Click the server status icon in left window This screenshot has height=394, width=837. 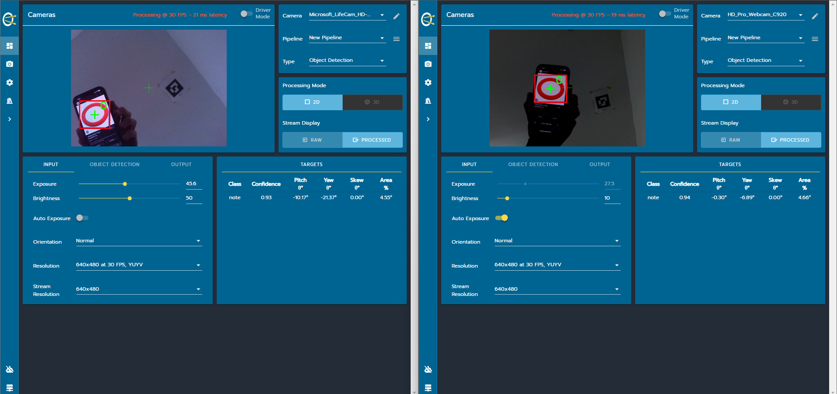pos(10,388)
